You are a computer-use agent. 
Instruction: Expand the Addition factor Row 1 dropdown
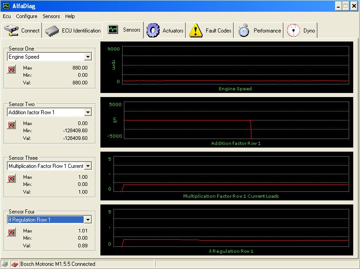pos(88,112)
